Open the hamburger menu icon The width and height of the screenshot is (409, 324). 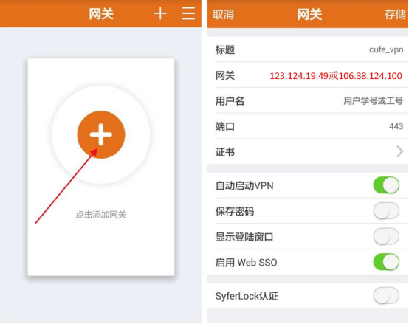[x=188, y=13]
